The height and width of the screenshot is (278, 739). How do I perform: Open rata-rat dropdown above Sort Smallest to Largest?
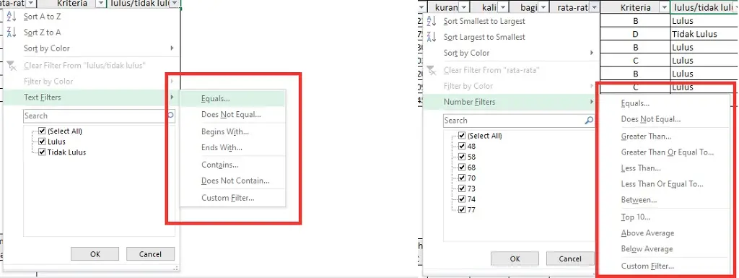[594, 7]
